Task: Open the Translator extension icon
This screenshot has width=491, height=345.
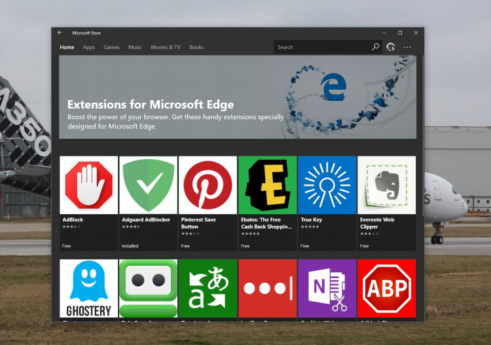Action: coord(208,288)
